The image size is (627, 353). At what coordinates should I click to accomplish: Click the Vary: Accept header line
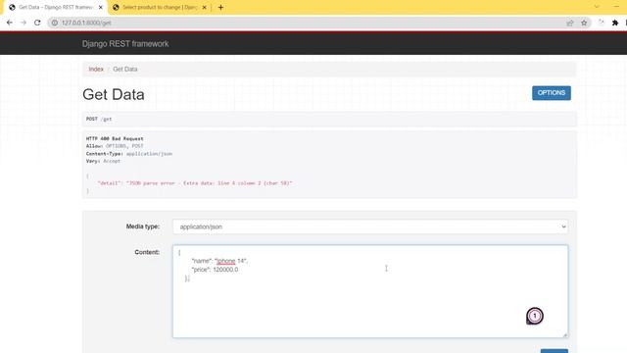[x=103, y=161]
